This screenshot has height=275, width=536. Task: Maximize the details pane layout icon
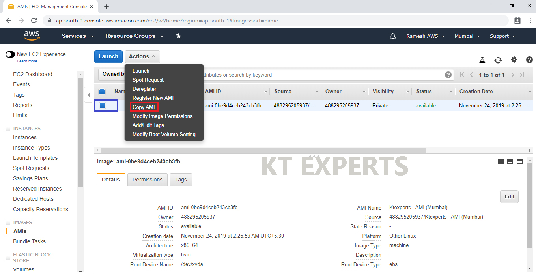click(519, 161)
